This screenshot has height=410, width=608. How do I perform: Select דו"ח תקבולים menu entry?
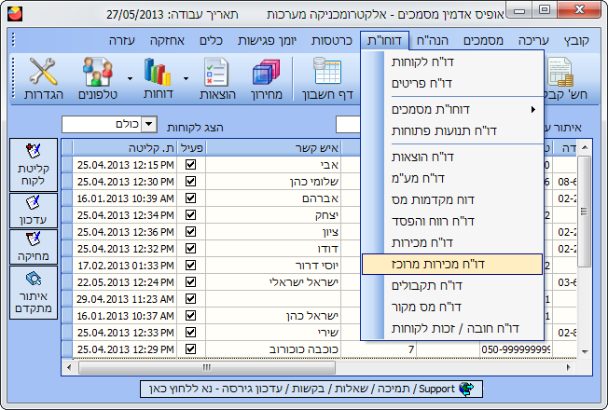coord(452,286)
